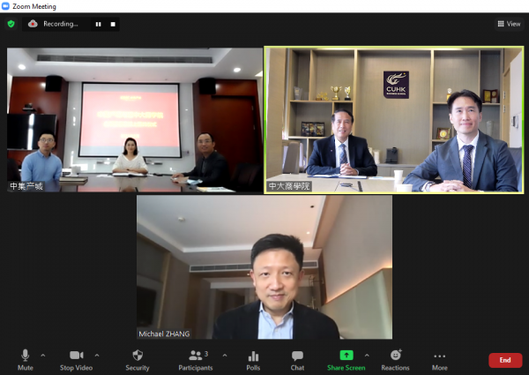This screenshot has height=375, width=529.
Task: Expand video options arrow next to Stop Video
Action: tap(97, 356)
